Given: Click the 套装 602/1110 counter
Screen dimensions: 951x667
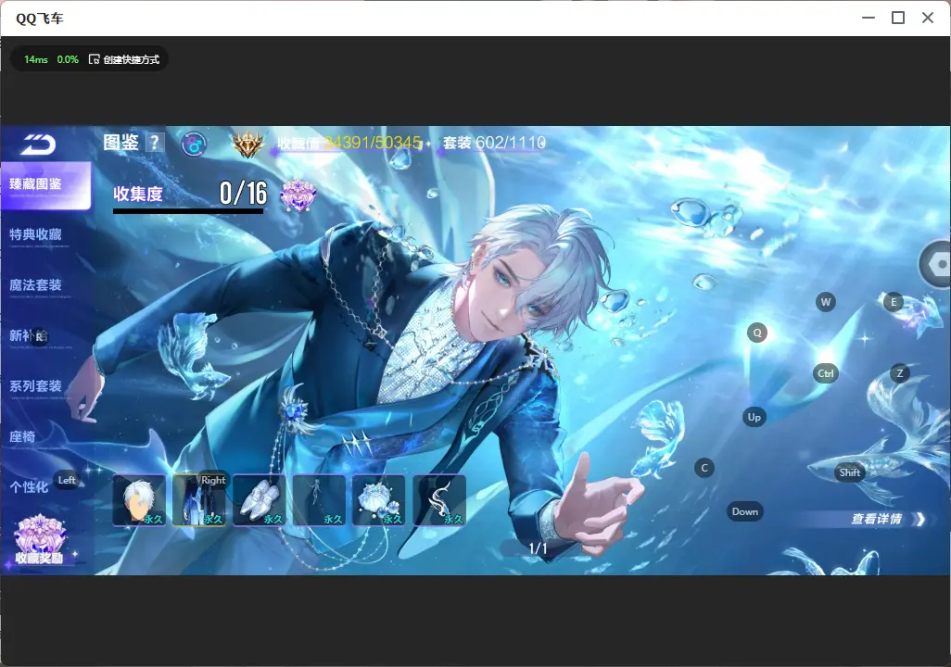Looking at the screenshot, I should pyautogui.click(x=494, y=143).
